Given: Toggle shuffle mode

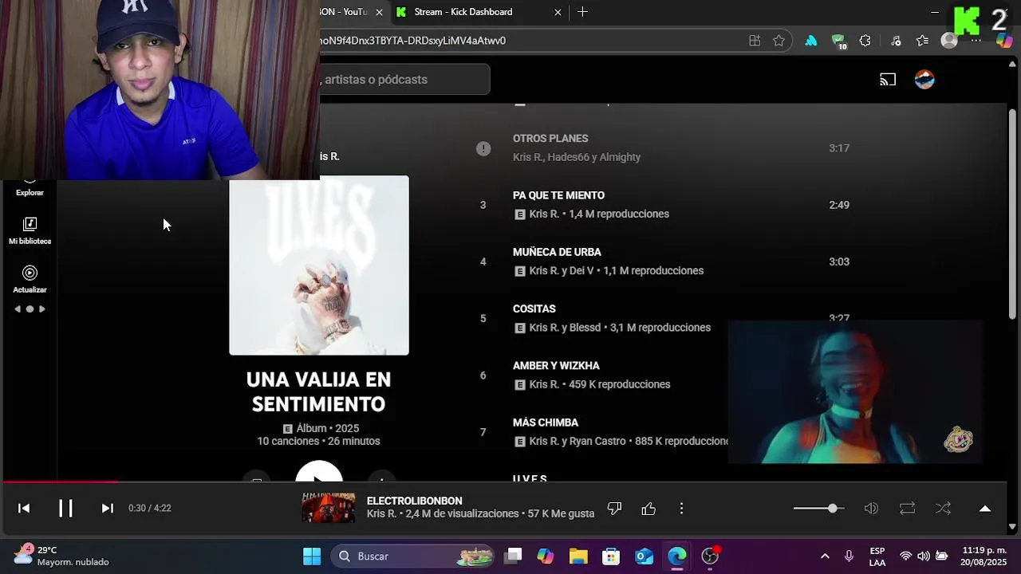Looking at the screenshot, I should click(943, 508).
